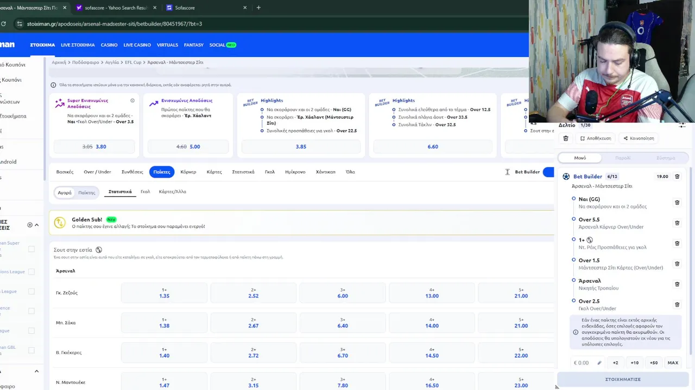Toggle the Bet Builder switch
The width and height of the screenshot is (695, 390).
548,172
